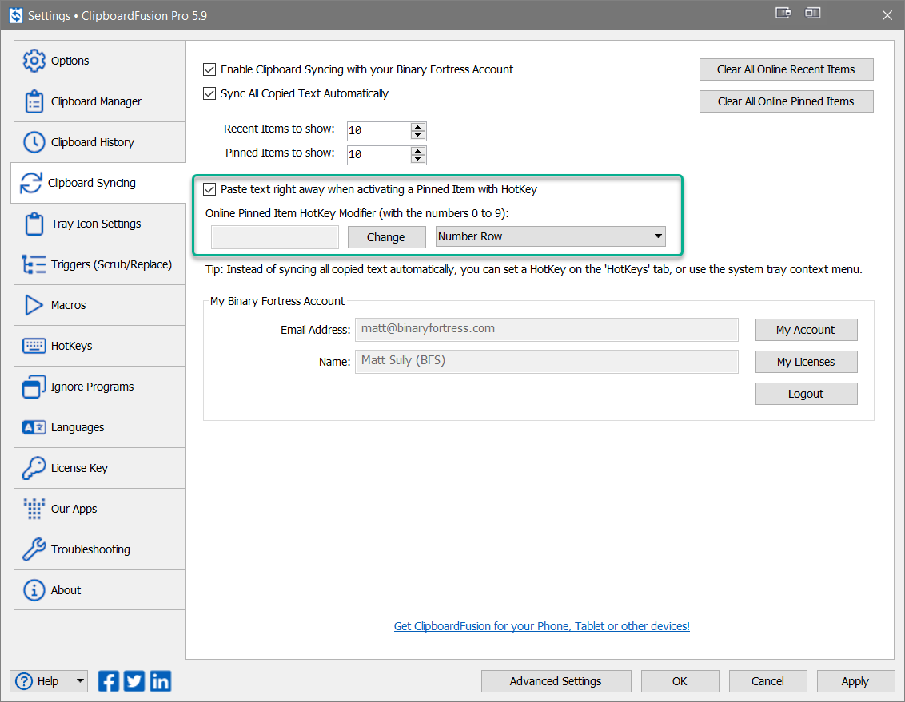Expand the Help button dropdown arrow
Screen dimensions: 905x702
click(x=80, y=681)
